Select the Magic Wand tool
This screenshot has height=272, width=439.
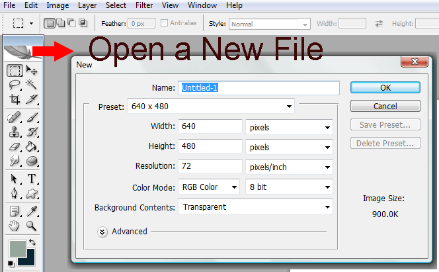click(31, 84)
